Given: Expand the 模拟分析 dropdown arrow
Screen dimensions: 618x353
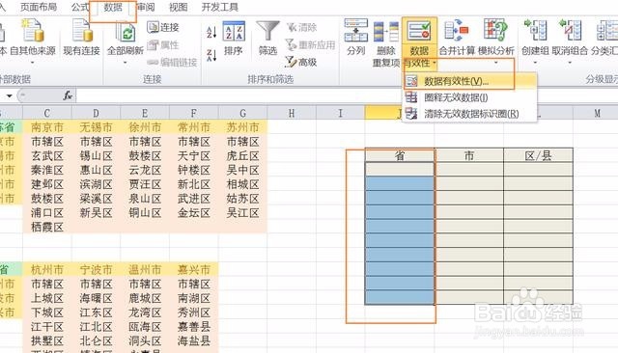Looking at the screenshot, I should coord(495,63).
